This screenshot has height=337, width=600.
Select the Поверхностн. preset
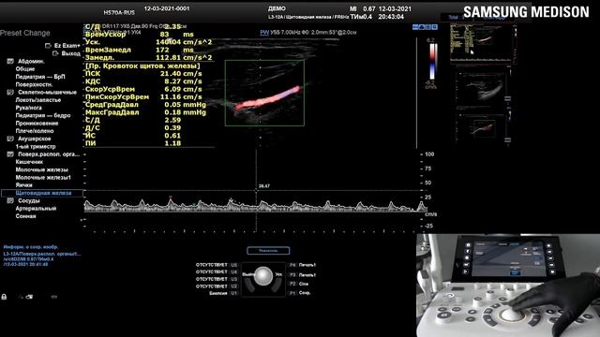pyautogui.click(x=34, y=84)
